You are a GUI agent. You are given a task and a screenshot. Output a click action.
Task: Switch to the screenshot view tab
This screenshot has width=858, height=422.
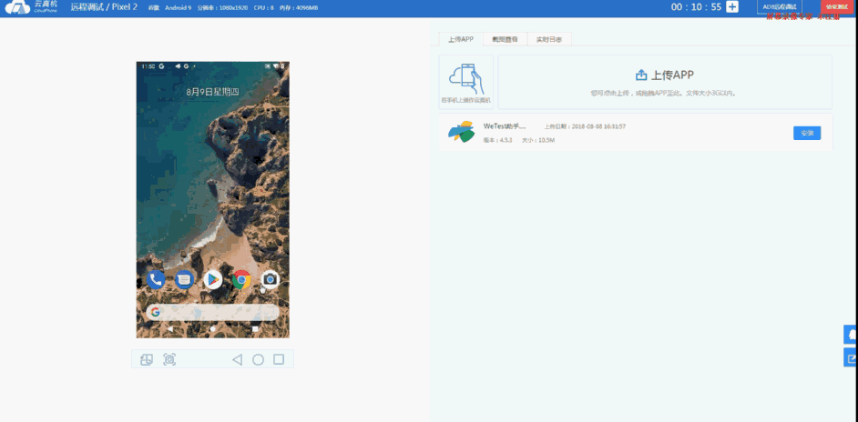(505, 39)
